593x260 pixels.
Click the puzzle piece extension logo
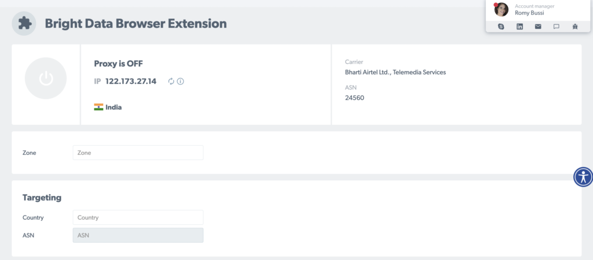[25, 24]
